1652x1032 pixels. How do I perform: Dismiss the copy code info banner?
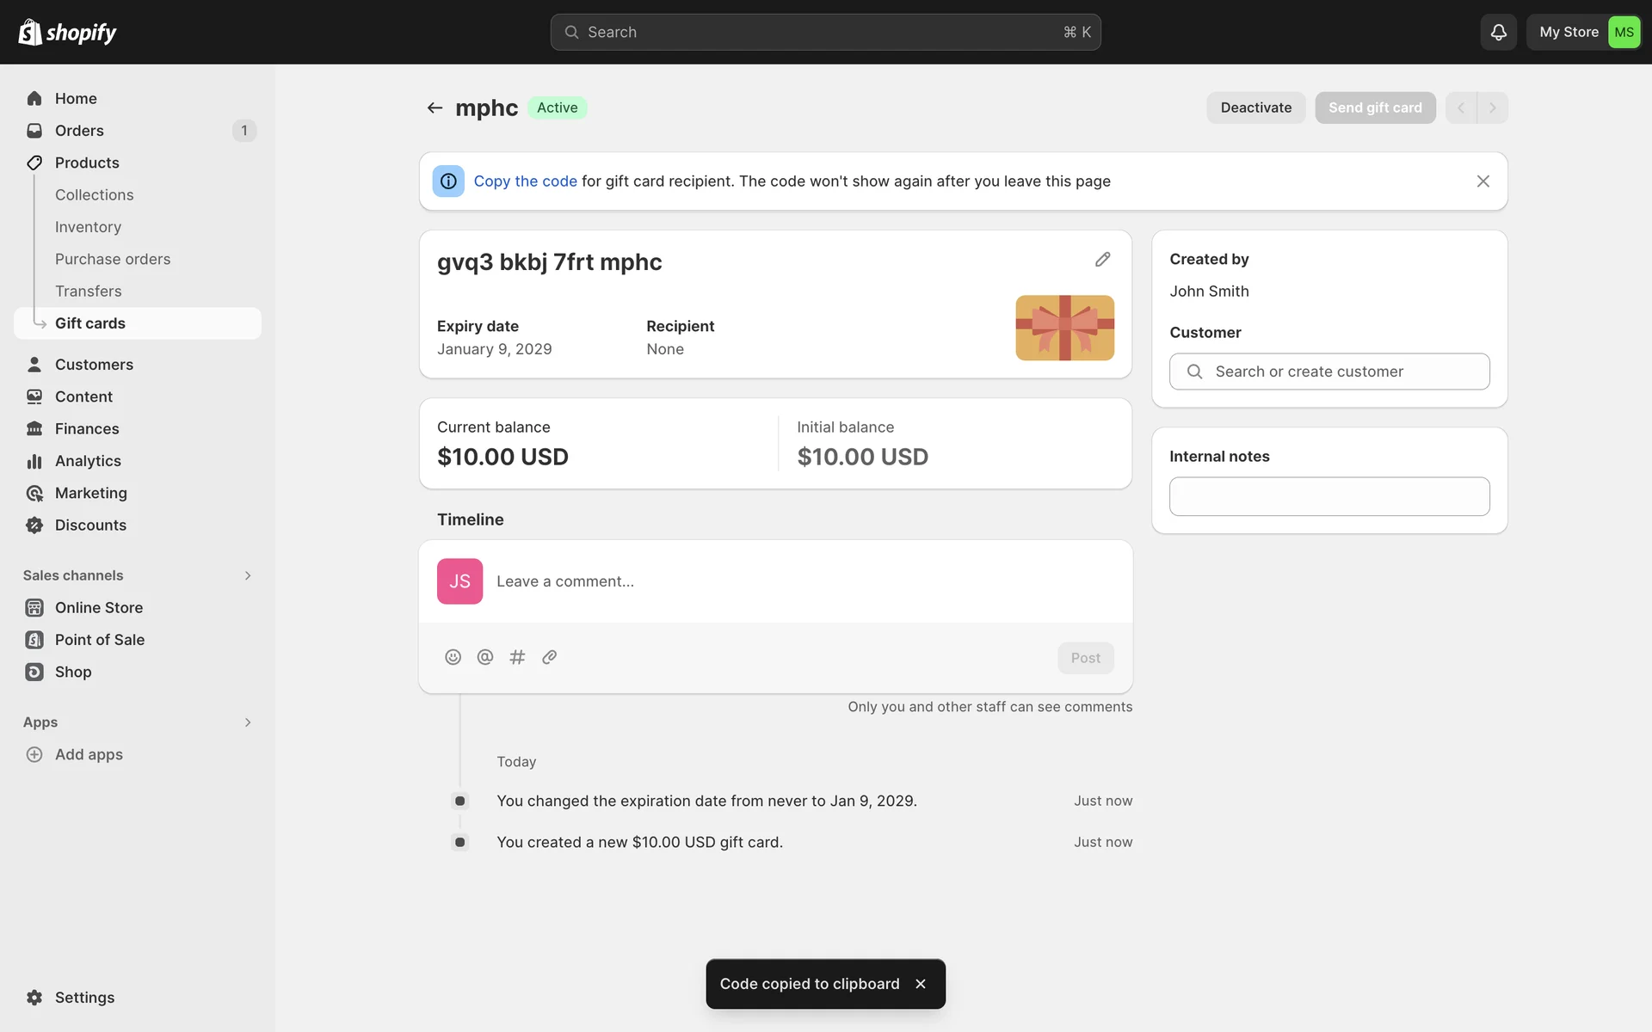[1482, 181]
